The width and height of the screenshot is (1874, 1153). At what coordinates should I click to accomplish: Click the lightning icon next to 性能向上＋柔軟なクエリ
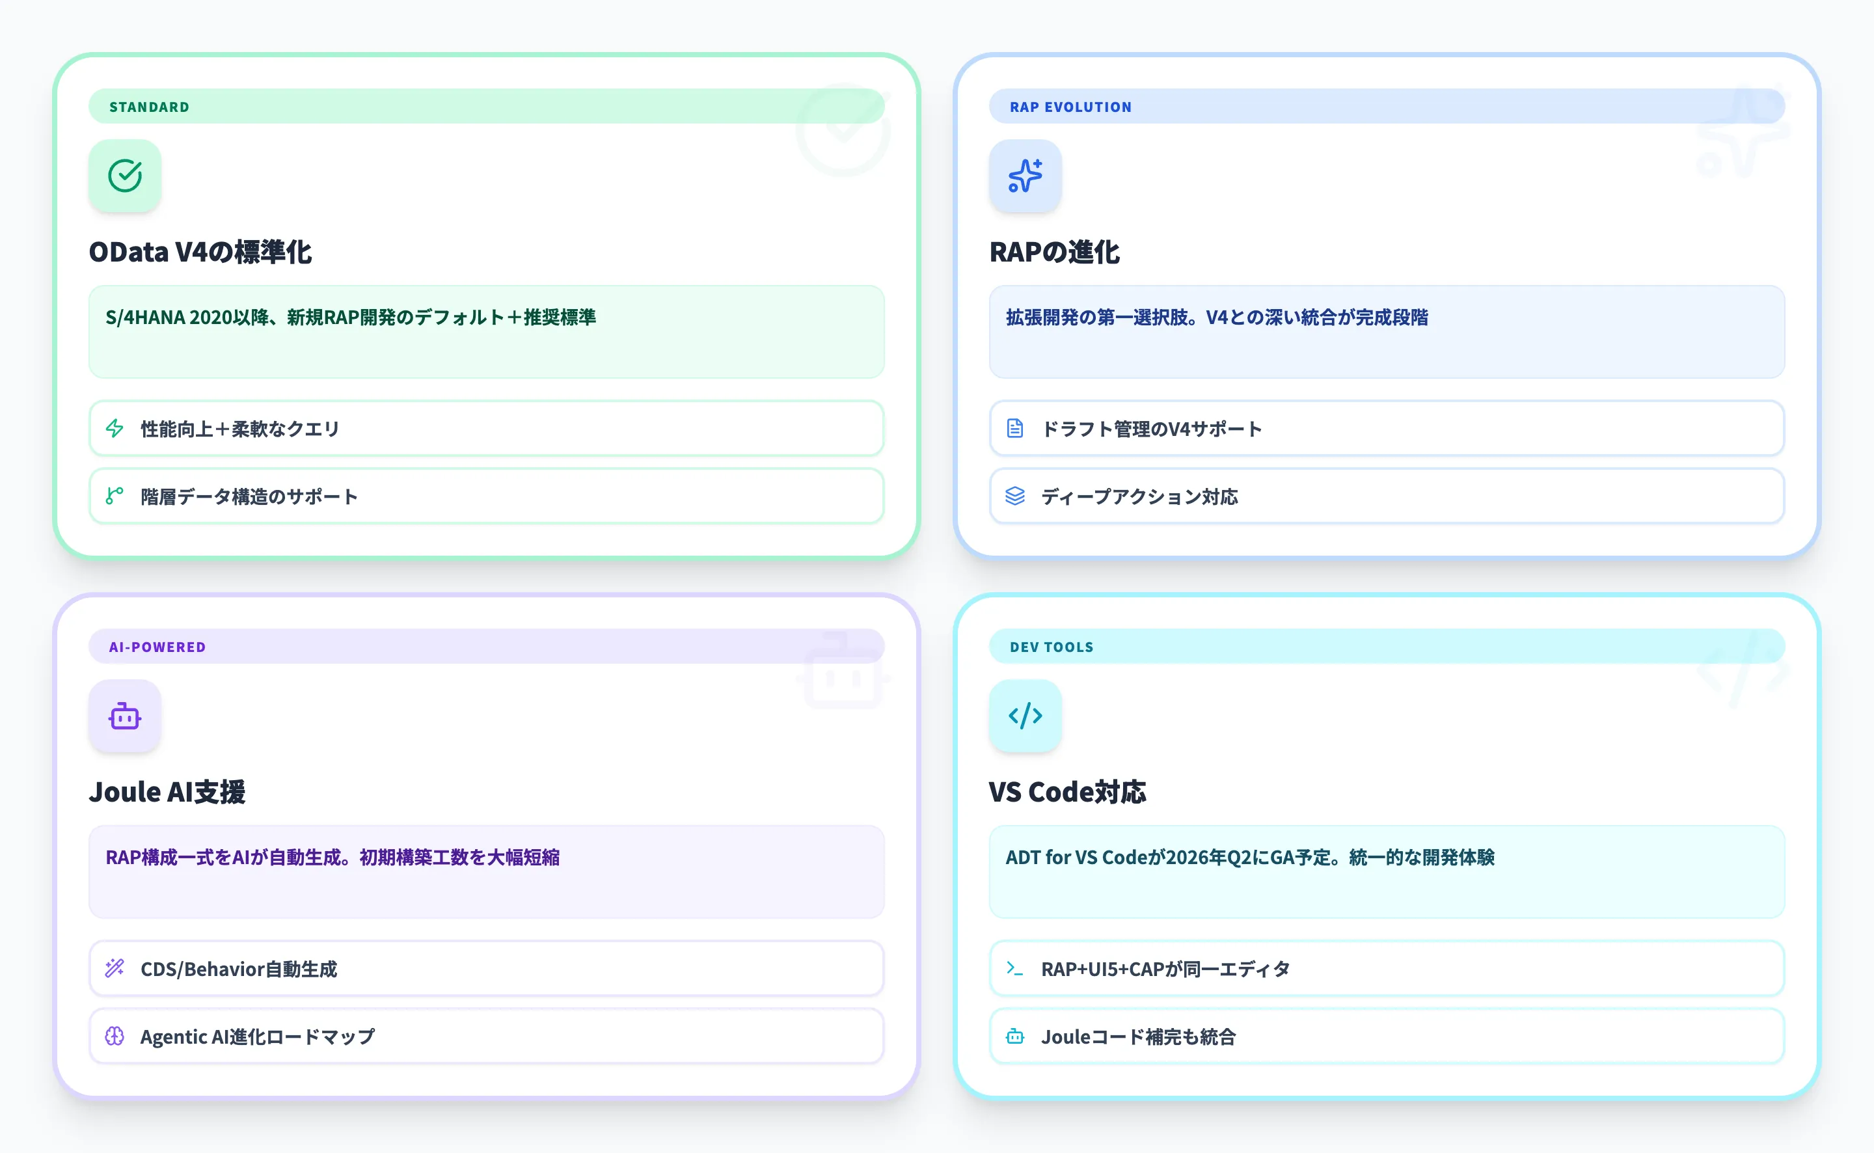(x=115, y=429)
